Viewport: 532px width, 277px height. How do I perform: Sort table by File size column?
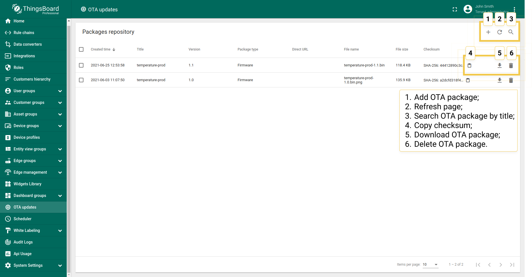tap(402, 49)
